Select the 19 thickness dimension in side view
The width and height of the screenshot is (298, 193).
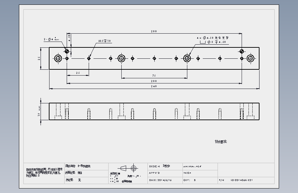[x=39, y=111]
